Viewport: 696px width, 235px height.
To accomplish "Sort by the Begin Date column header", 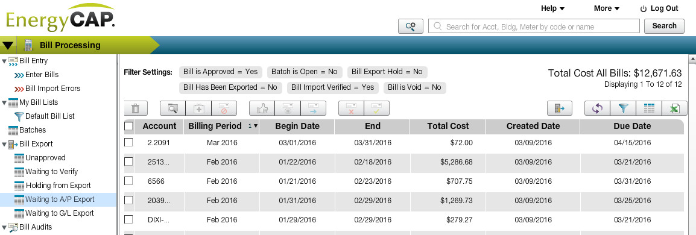I will click(297, 127).
